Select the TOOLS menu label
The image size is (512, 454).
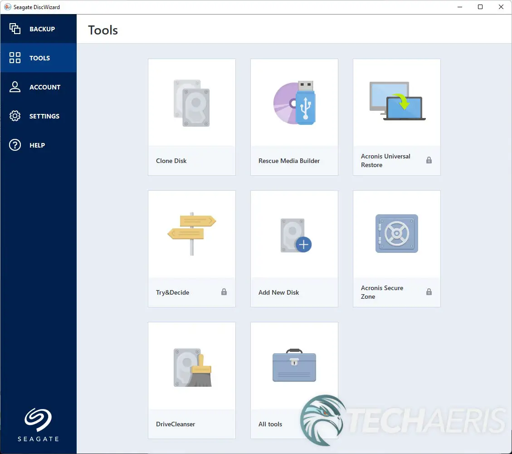tap(39, 58)
